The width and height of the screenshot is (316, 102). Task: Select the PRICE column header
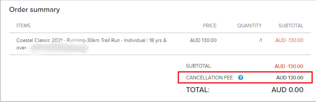click(210, 25)
